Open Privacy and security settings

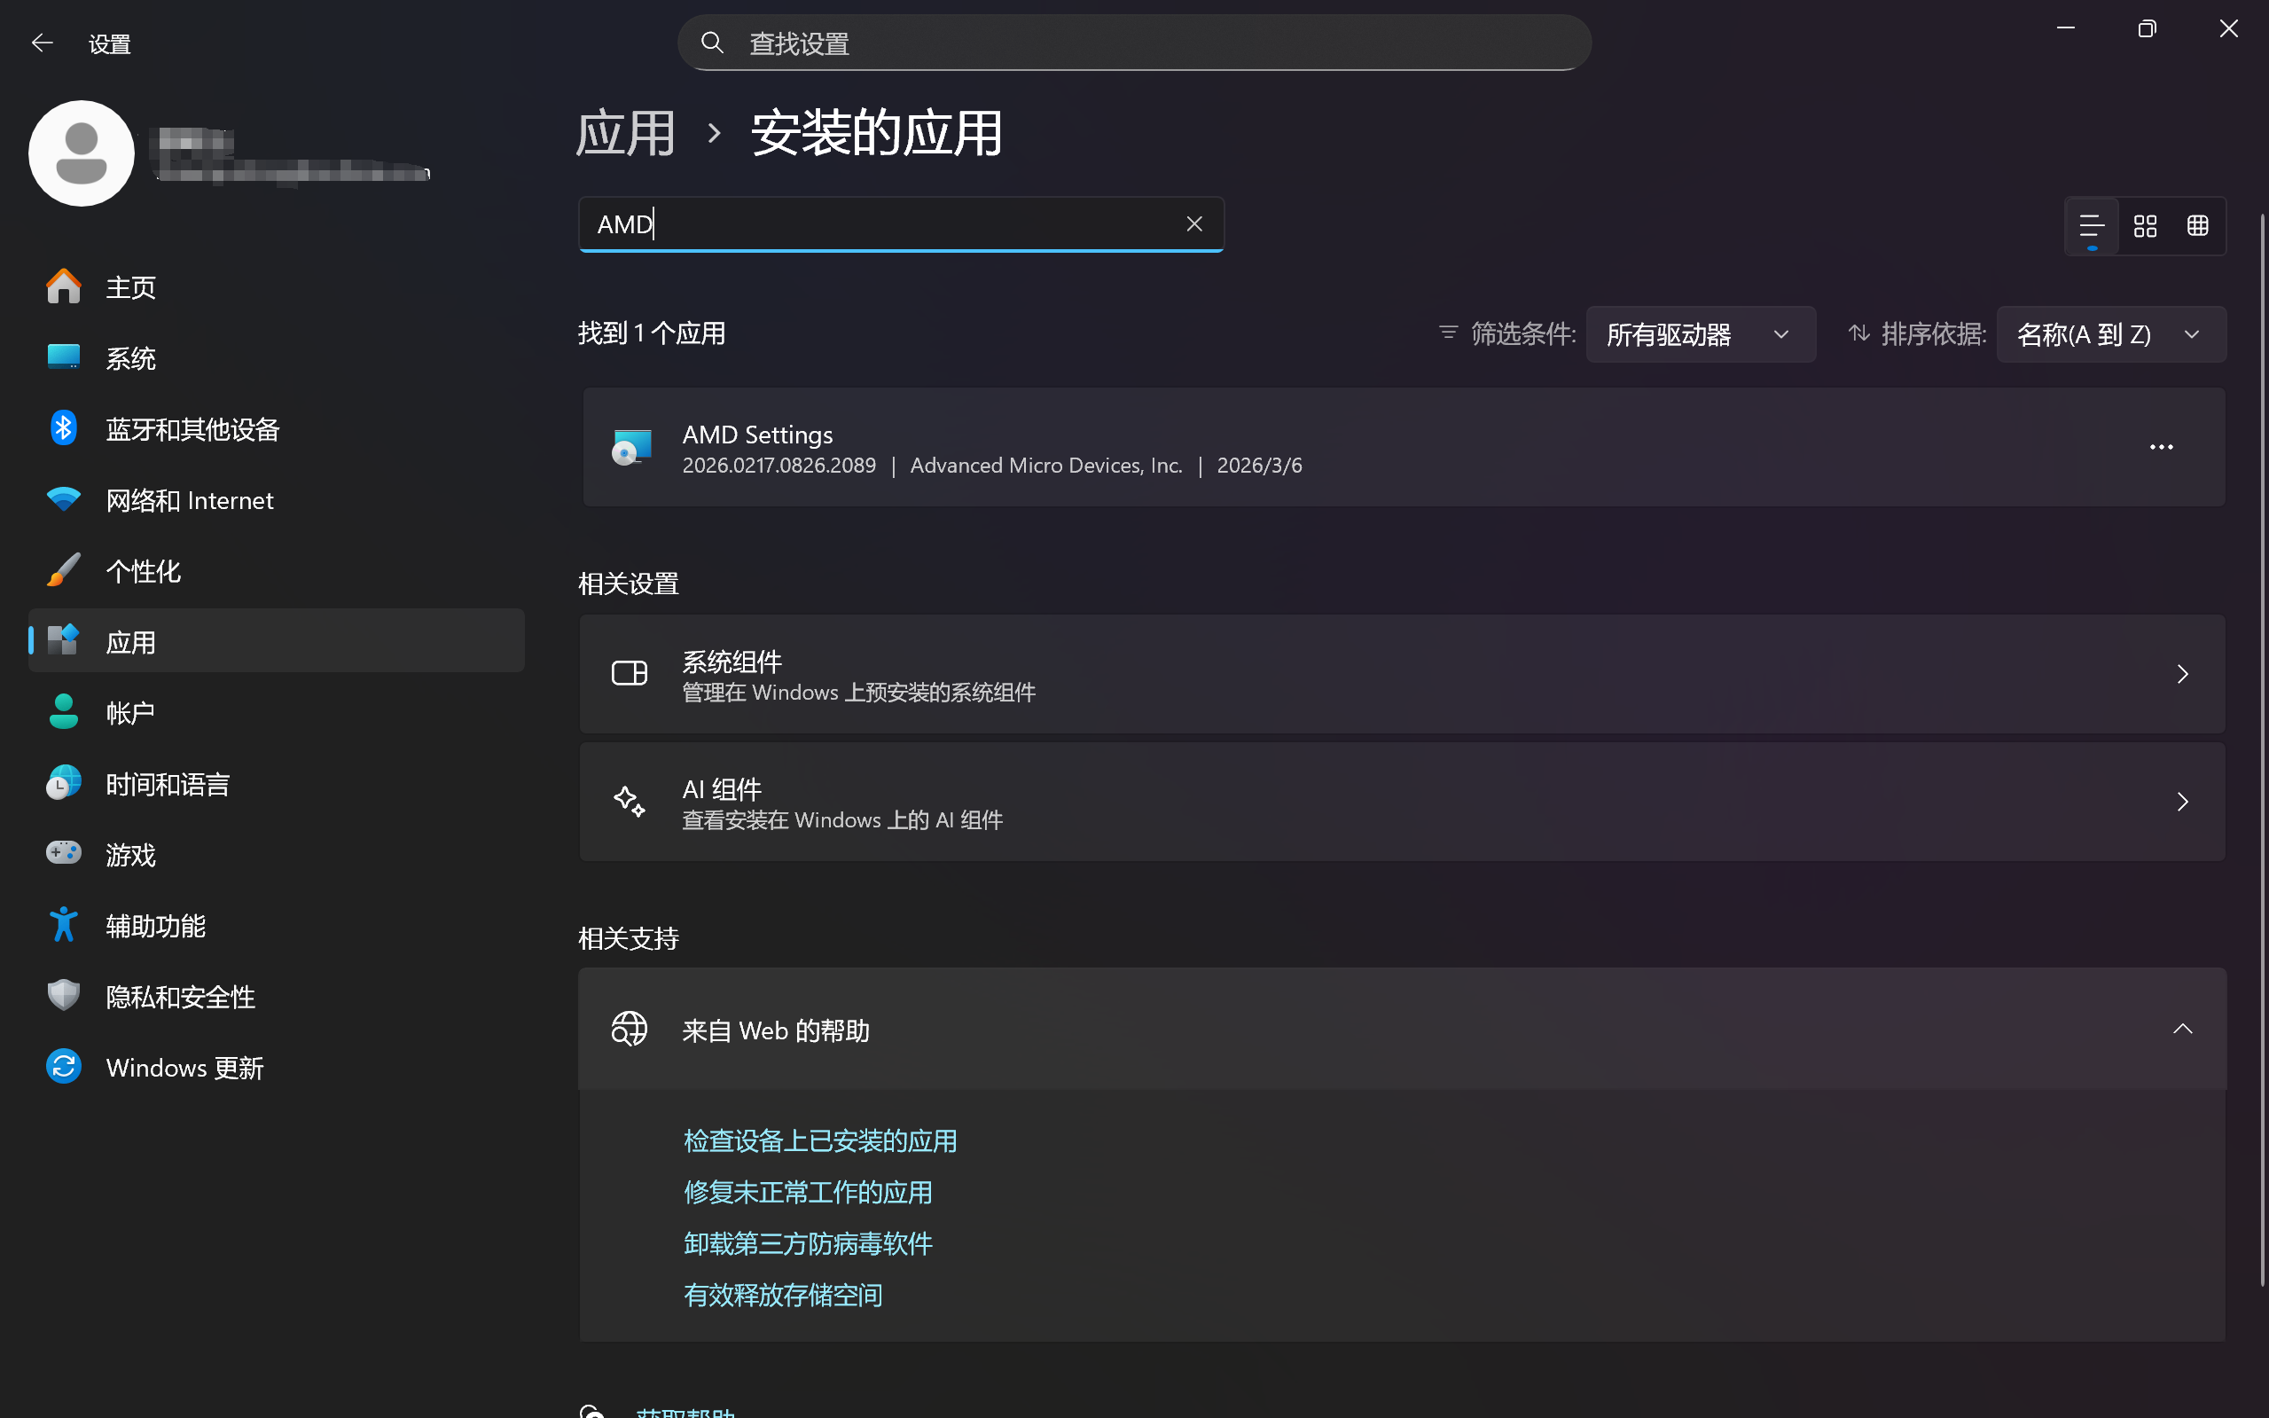[180, 997]
